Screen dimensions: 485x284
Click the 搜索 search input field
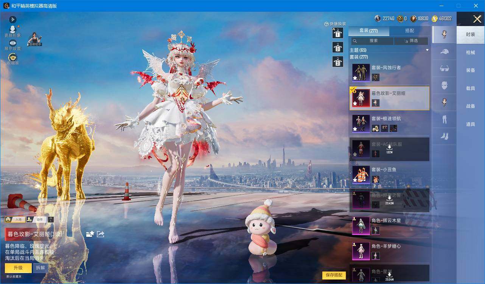click(x=372, y=41)
